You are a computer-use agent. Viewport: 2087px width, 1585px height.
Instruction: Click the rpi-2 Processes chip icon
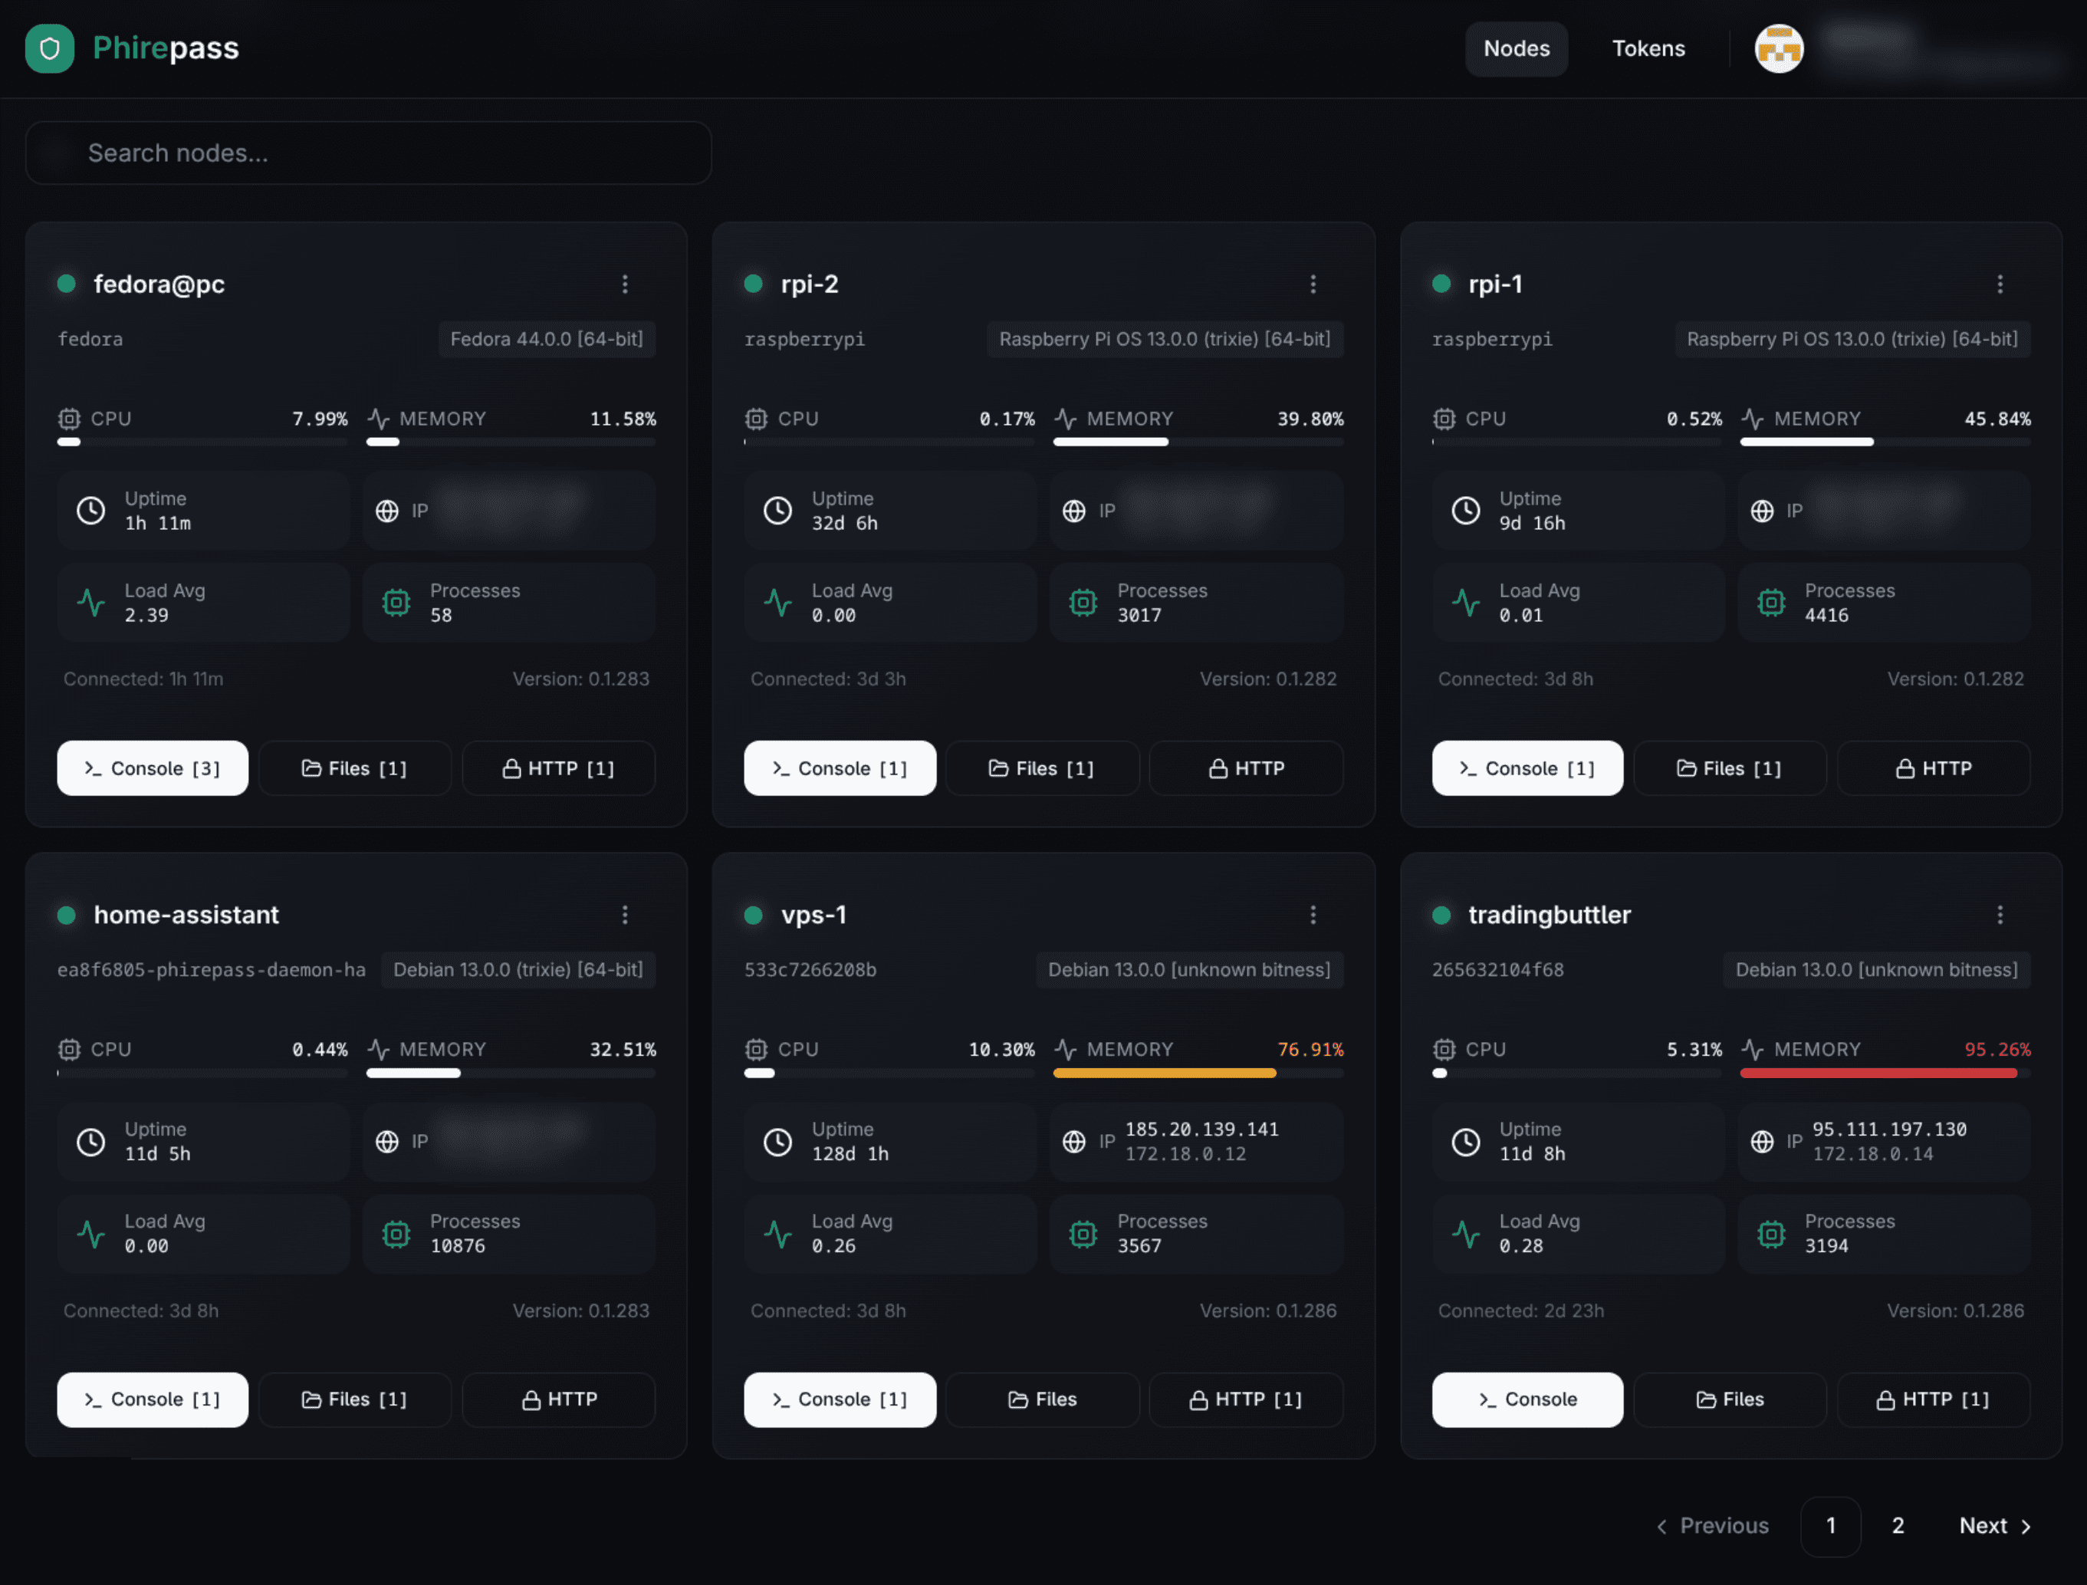point(1083,602)
